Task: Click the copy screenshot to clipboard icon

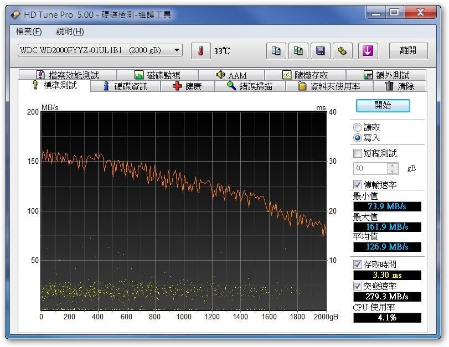Action: pyautogui.click(x=298, y=51)
